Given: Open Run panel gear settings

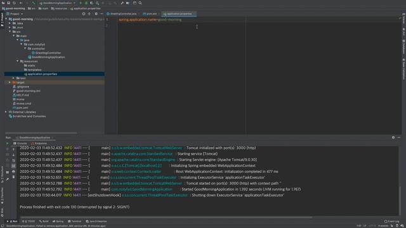Looking at the screenshot, I should tap(393, 137).
